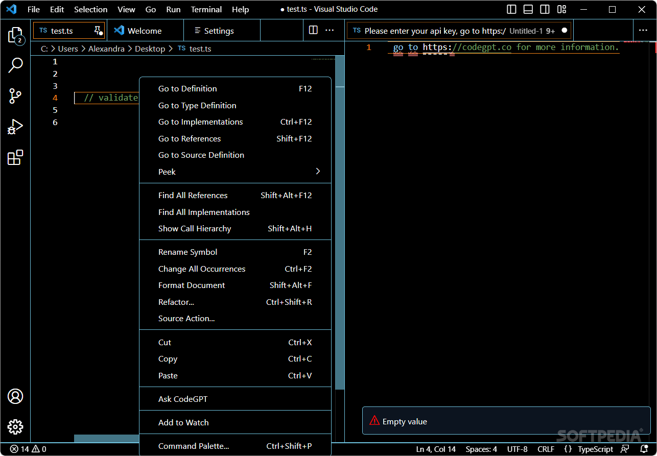Expand the Alexandra breadcrumb segment
This screenshot has height=456, width=657.
point(106,49)
